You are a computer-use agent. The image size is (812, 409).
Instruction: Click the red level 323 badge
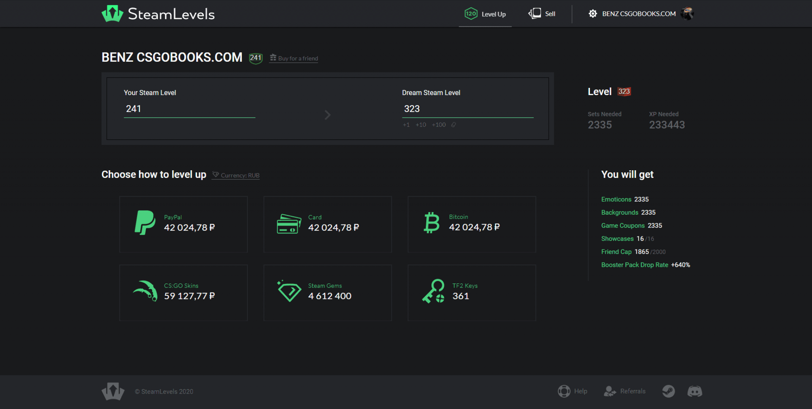point(624,91)
